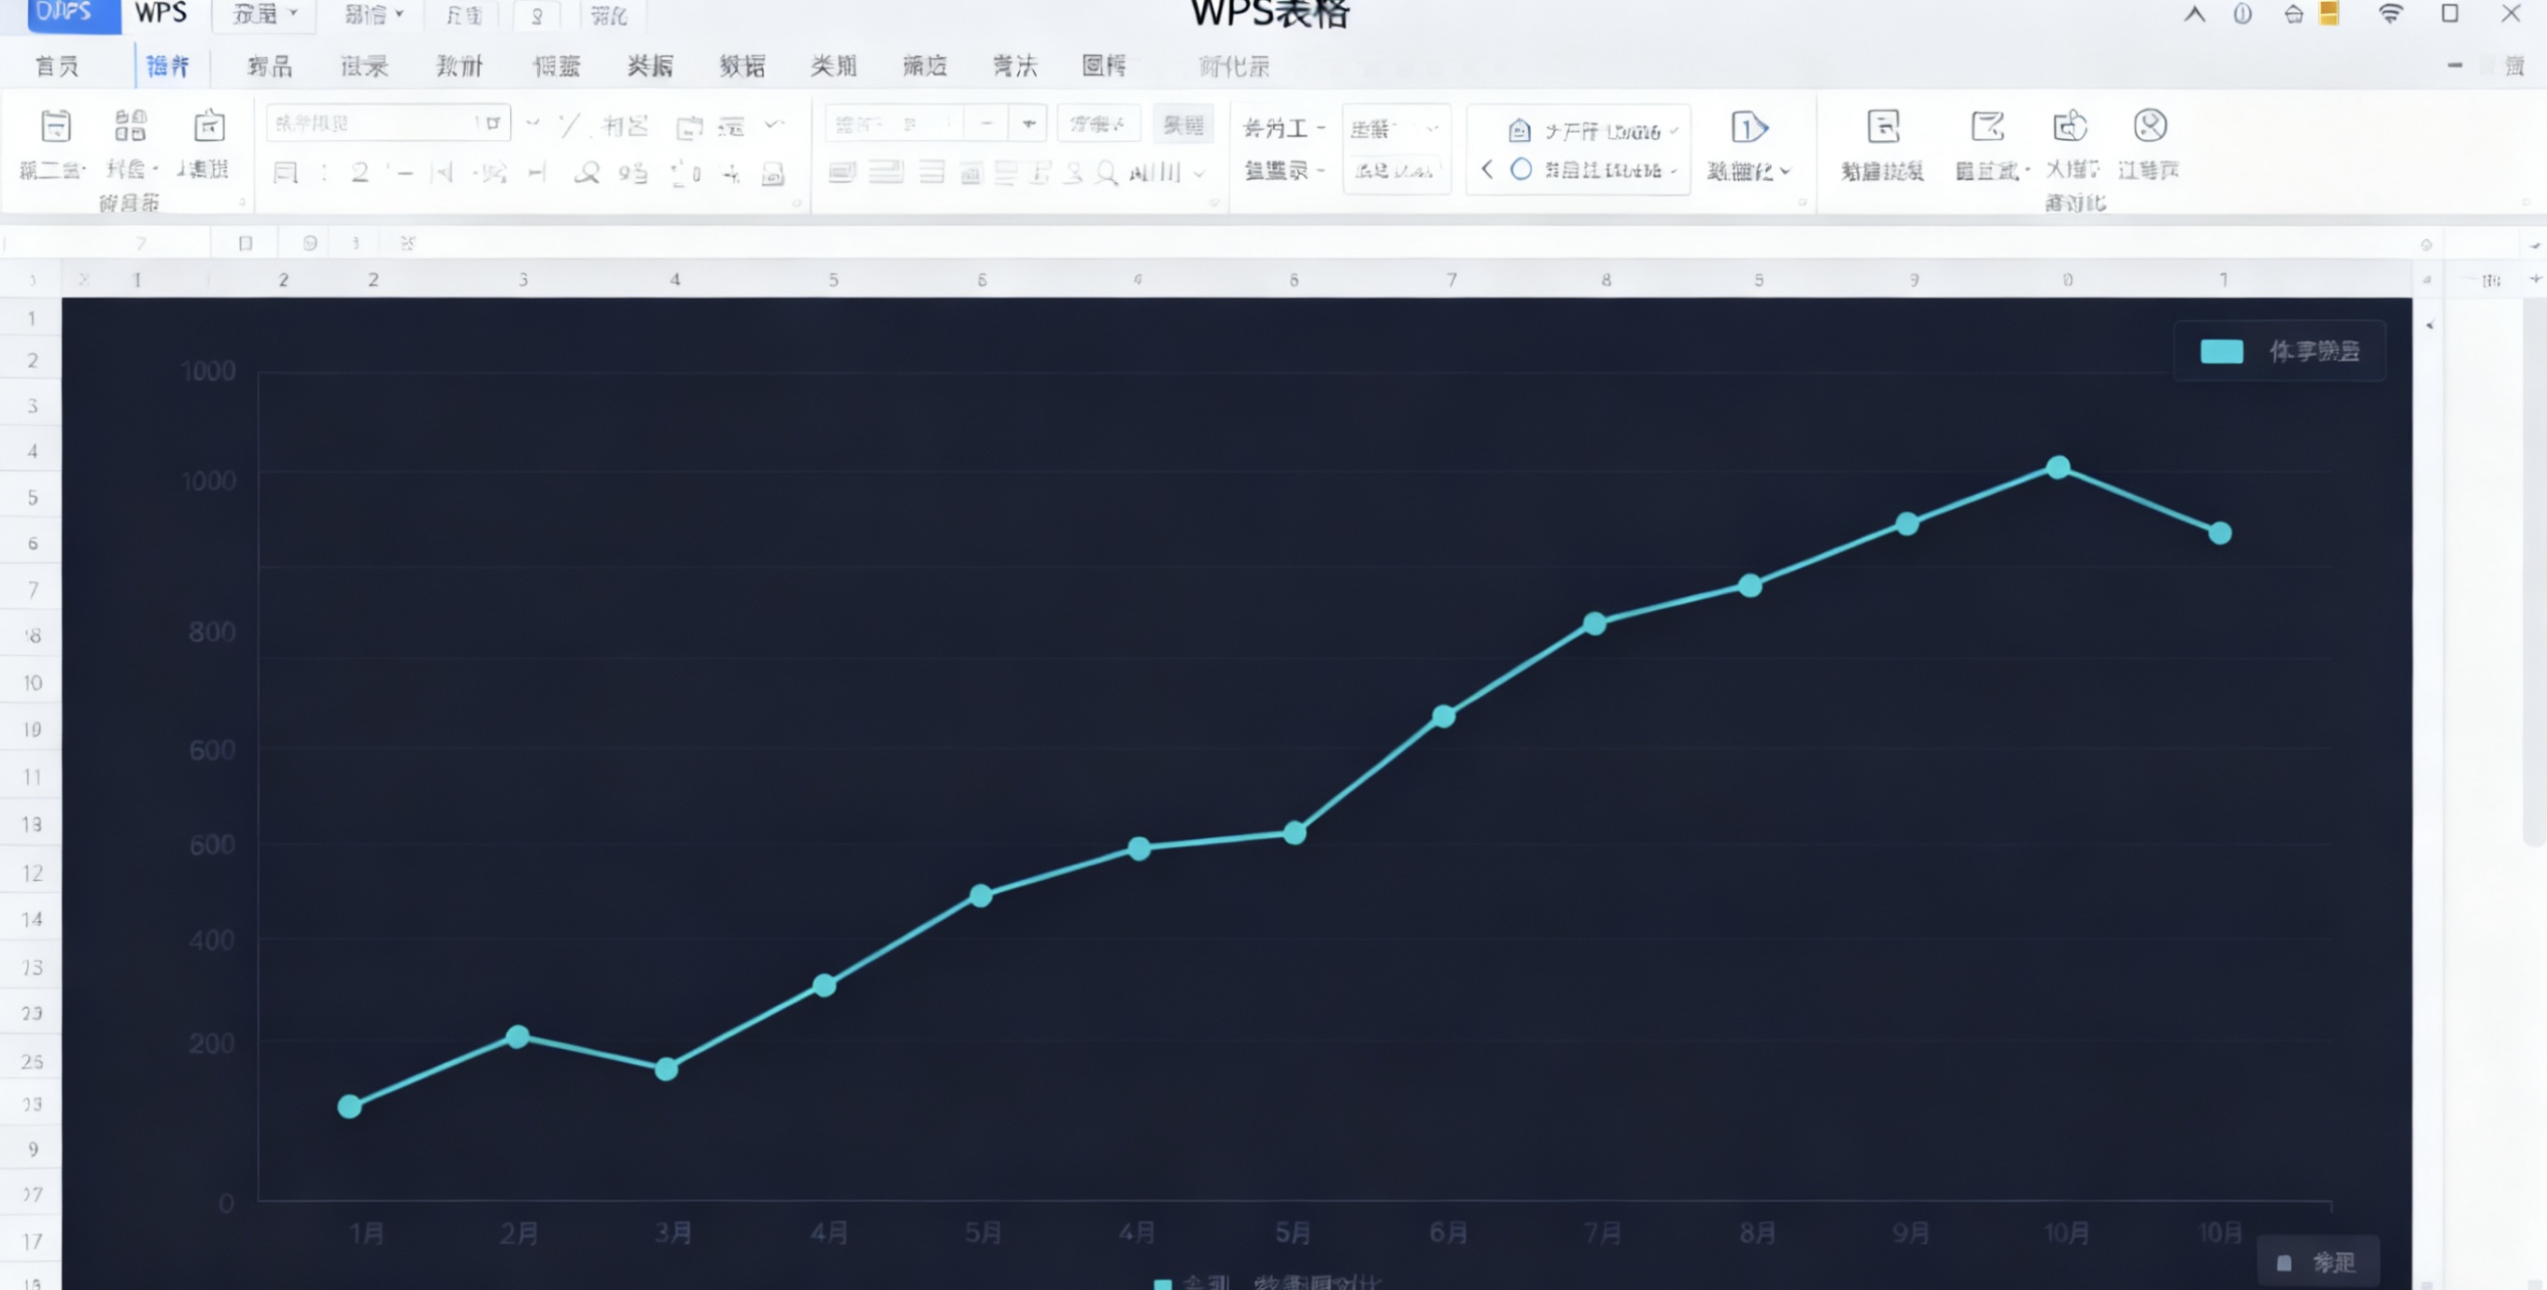This screenshot has width=2547, height=1290.
Task: Toggle the highlighted display option in the ribbon
Action: 1183,123
